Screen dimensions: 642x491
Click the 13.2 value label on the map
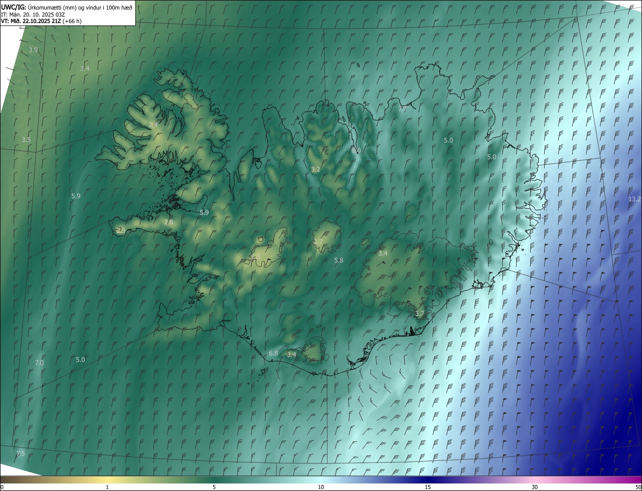[634, 199]
